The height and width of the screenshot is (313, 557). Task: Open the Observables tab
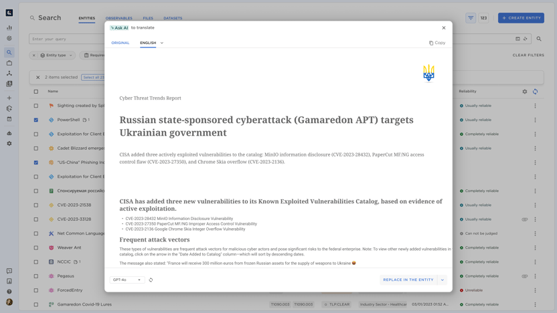[118, 18]
